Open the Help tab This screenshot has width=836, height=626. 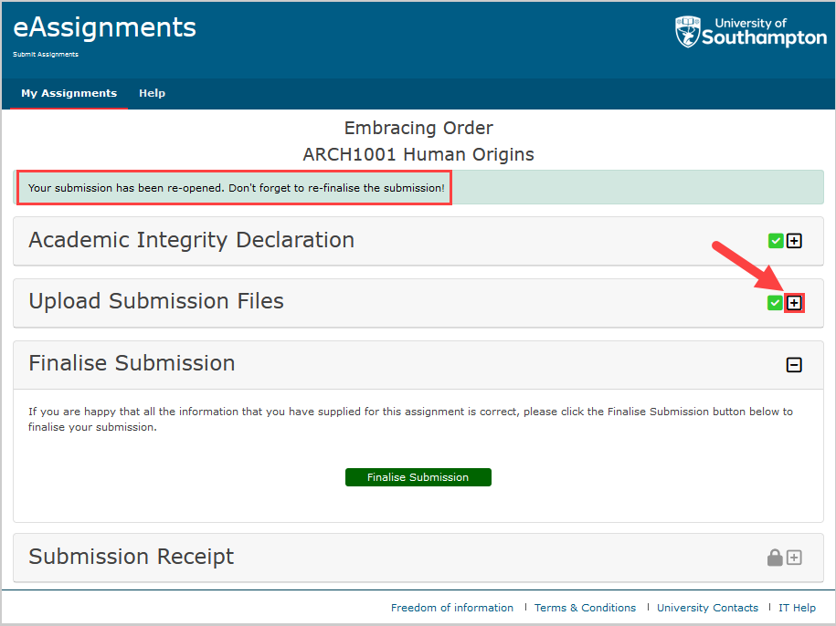152,93
